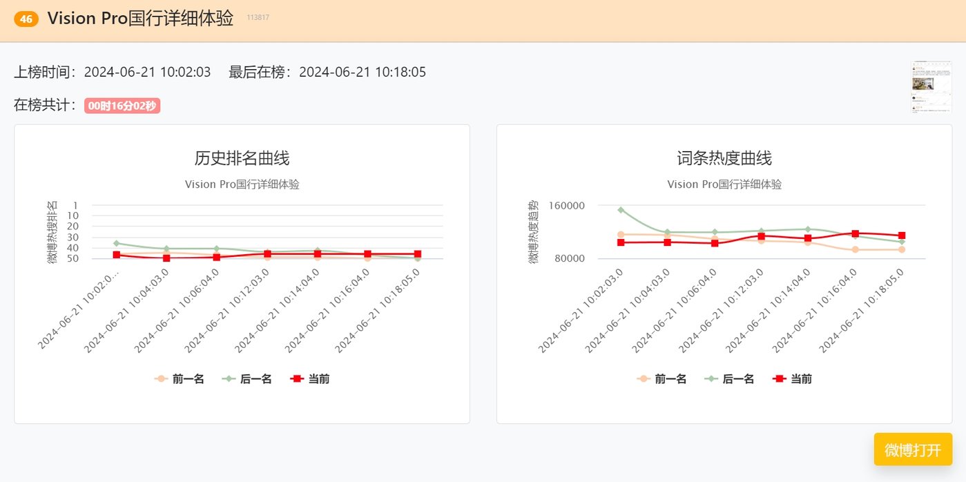Toggle 后一名 legend in heat chart
Screen dimensions: 966x482
(730, 378)
